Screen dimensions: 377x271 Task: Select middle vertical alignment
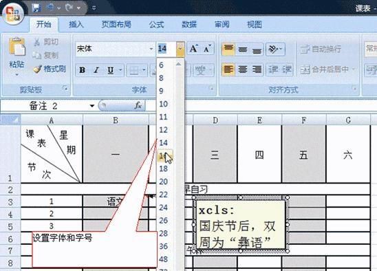(243, 50)
